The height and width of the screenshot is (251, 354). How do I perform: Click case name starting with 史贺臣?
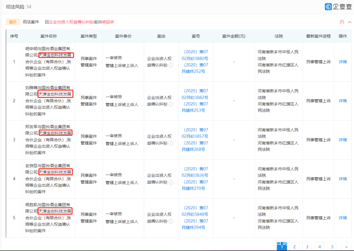pos(48,179)
